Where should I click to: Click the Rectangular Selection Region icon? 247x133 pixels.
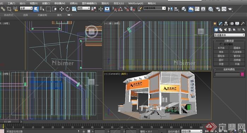(48, 9)
